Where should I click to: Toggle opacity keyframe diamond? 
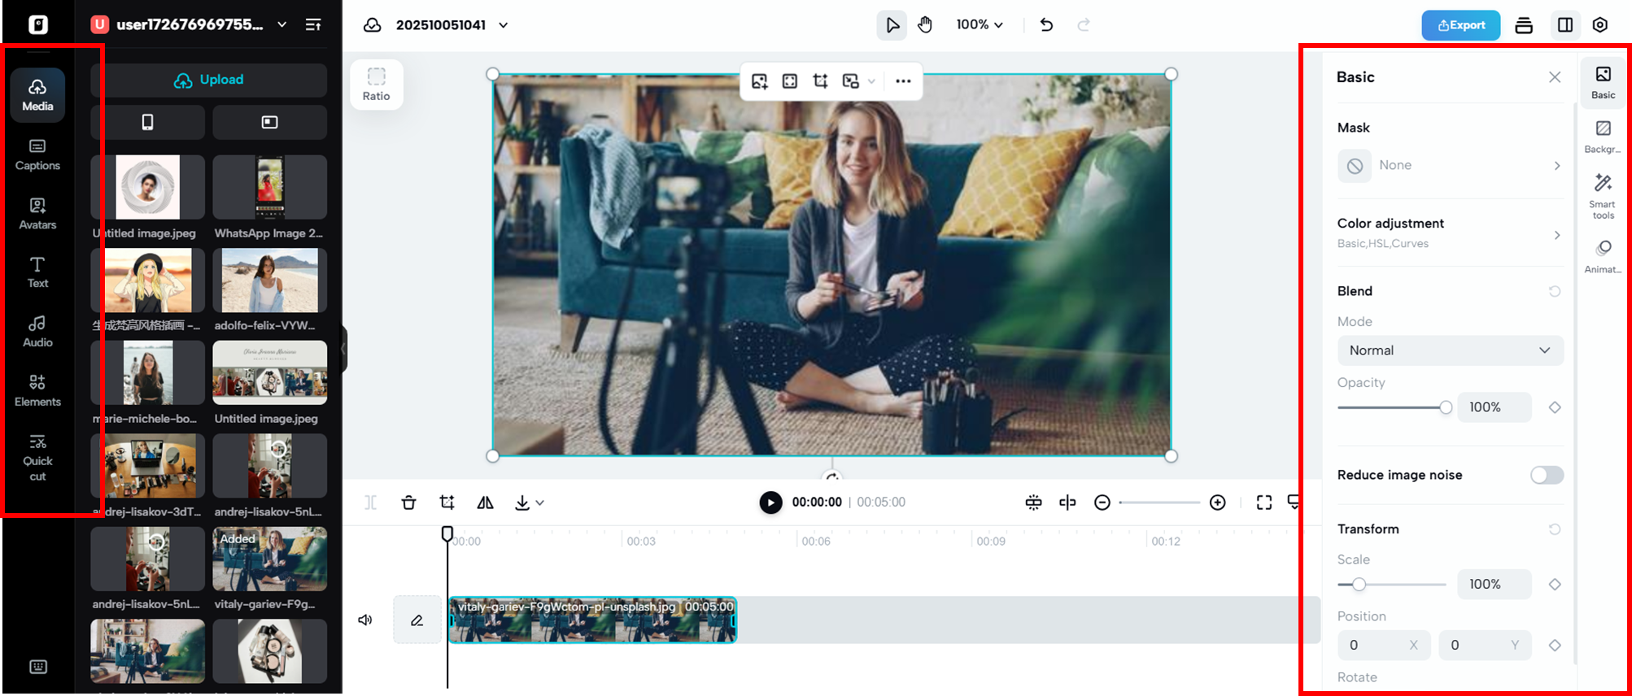(x=1555, y=407)
